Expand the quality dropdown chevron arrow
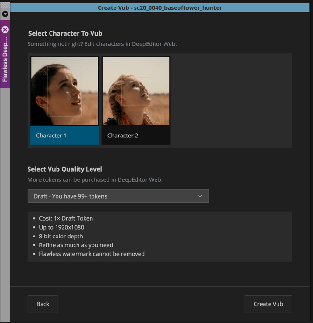 click(200, 196)
